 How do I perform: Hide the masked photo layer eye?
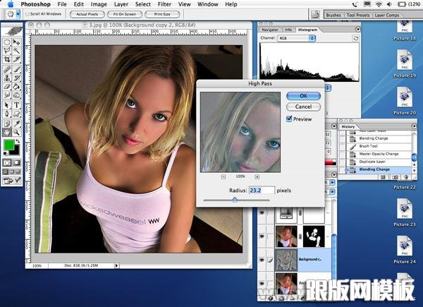pyautogui.click(x=262, y=236)
